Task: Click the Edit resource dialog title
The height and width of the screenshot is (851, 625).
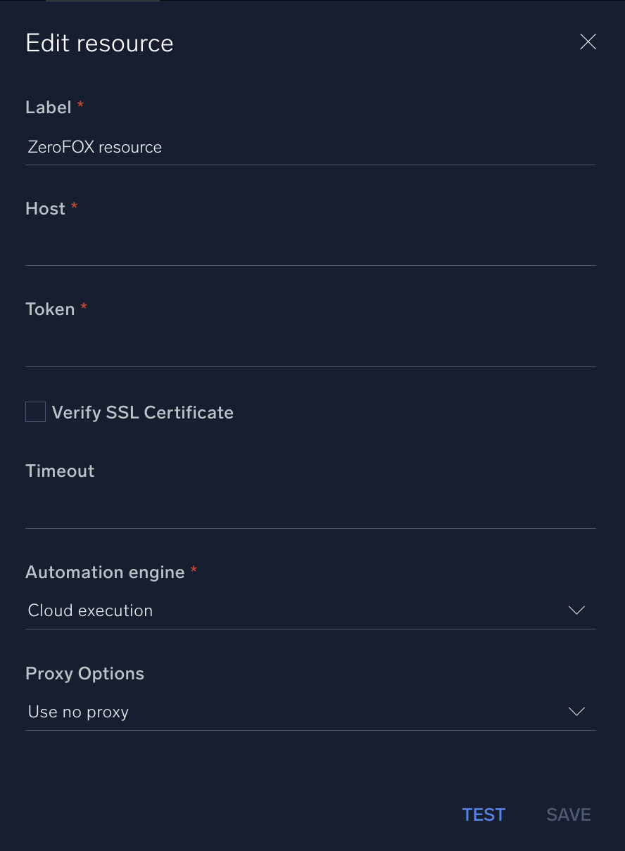Action: click(x=99, y=43)
